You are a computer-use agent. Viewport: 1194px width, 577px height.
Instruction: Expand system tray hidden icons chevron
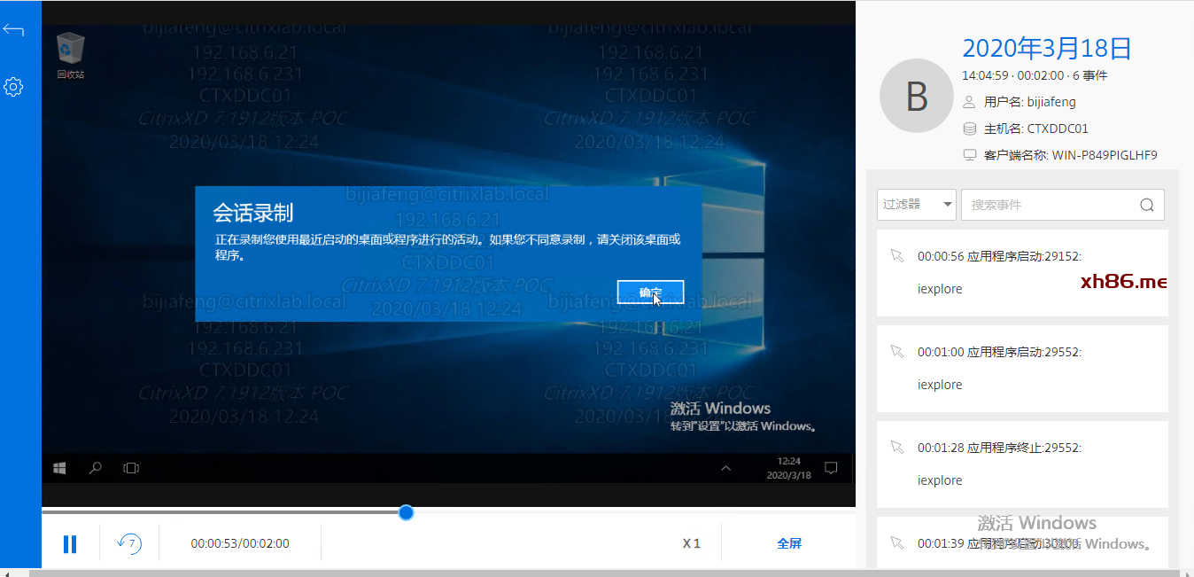725,468
